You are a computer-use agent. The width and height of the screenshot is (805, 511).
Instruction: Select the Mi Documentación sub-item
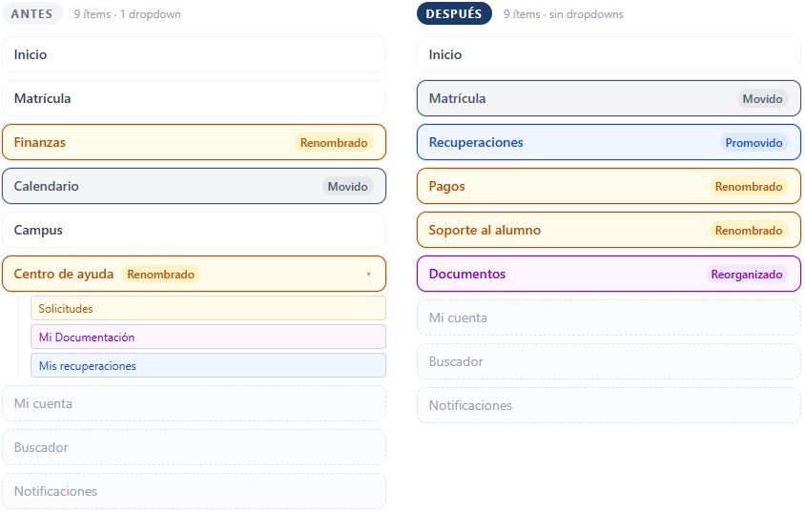point(208,337)
